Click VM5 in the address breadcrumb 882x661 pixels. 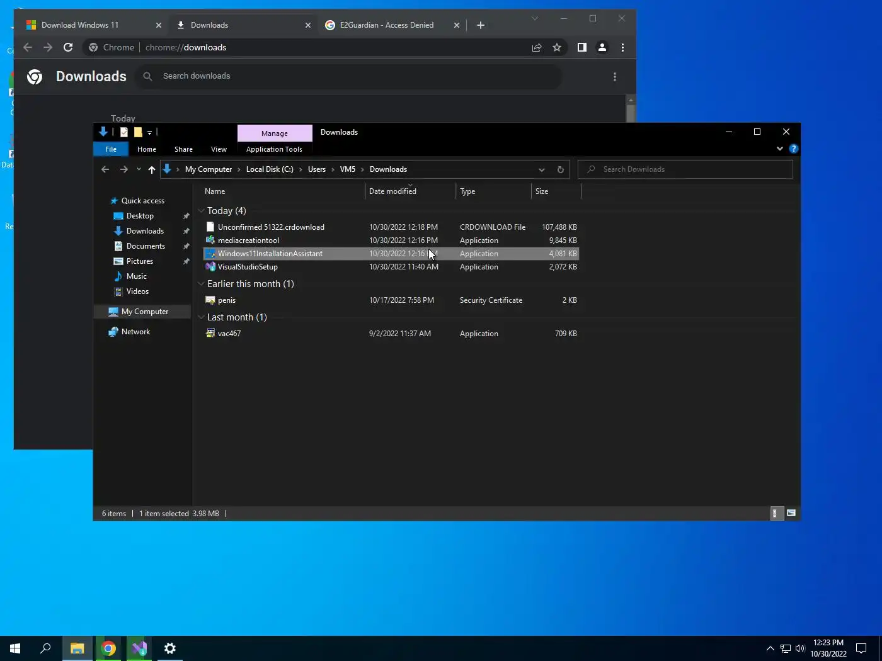348,169
